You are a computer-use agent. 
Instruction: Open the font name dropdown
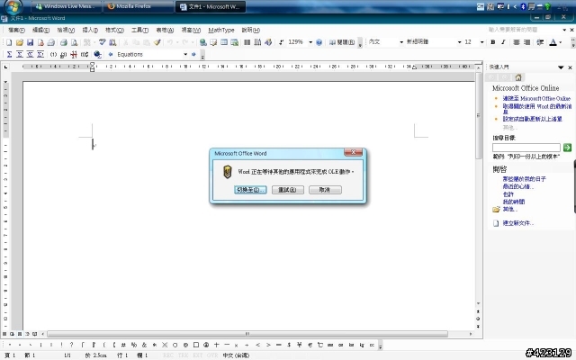[459, 42]
